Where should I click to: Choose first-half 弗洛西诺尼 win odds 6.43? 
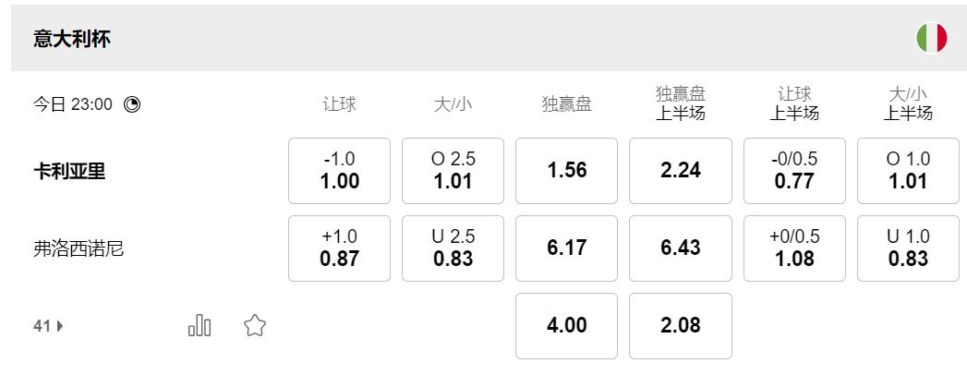681,248
